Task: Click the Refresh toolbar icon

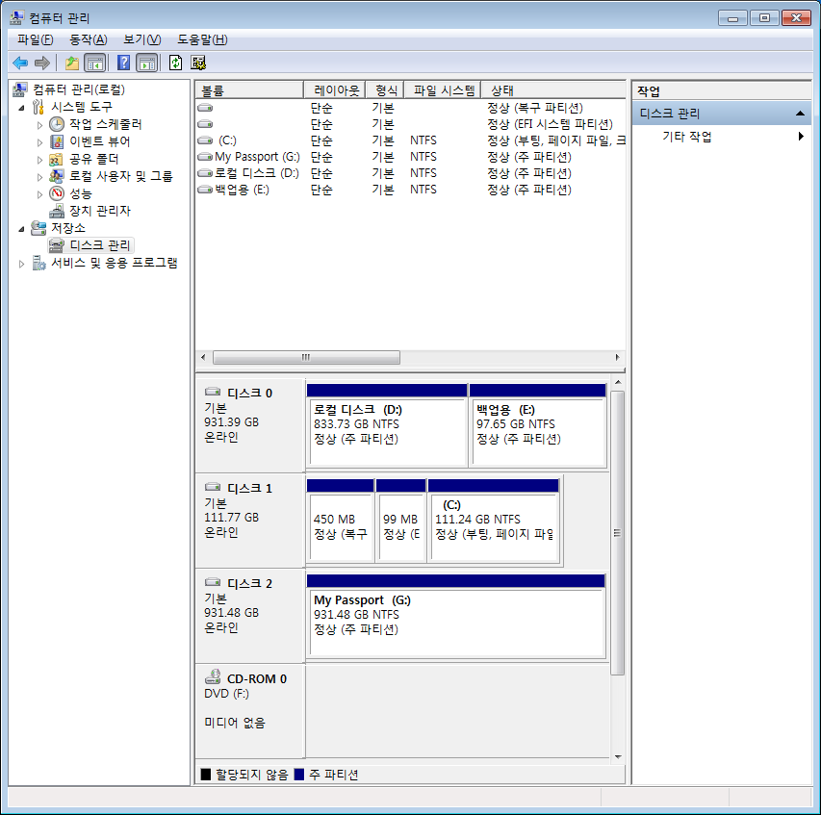Action: [175, 64]
